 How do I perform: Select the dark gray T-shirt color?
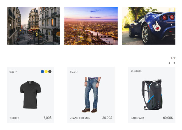tap(50, 72)
